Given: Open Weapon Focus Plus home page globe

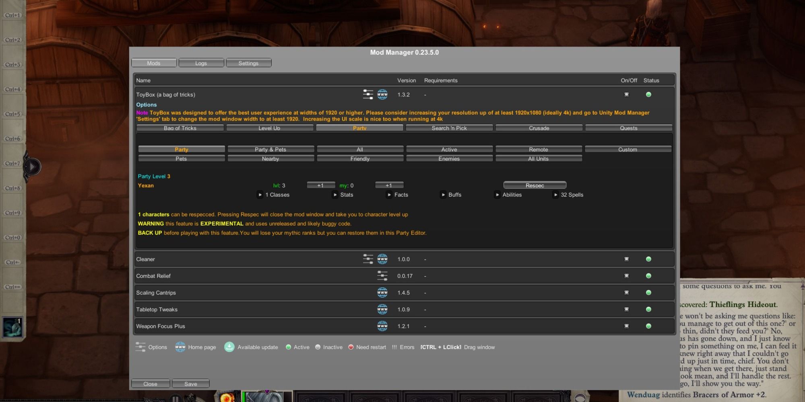Looking at the screenshot, I should (382, 326).
